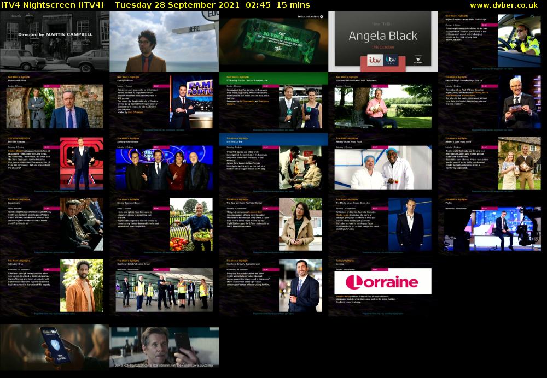Open the '50 Free Spins' phone advert frame
The width and height of the screenshot is (547, 378).
[273, 42]
